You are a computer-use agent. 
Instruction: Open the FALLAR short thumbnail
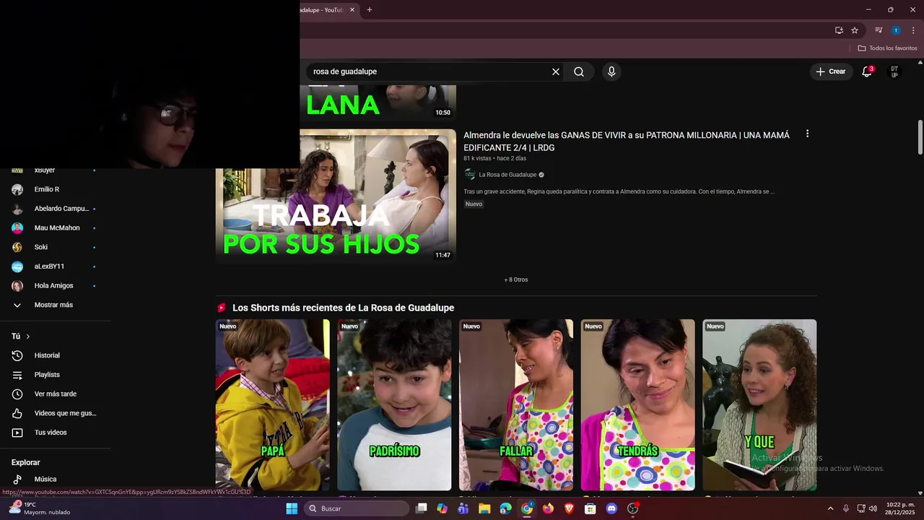(516, 404)
